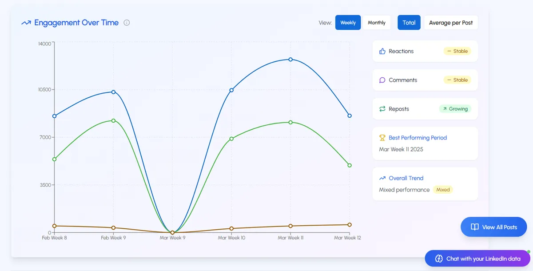Click the globe icon on the chat button
This screenshot has height=271, width=533.
pyautogui.click(x=439, y=258)
